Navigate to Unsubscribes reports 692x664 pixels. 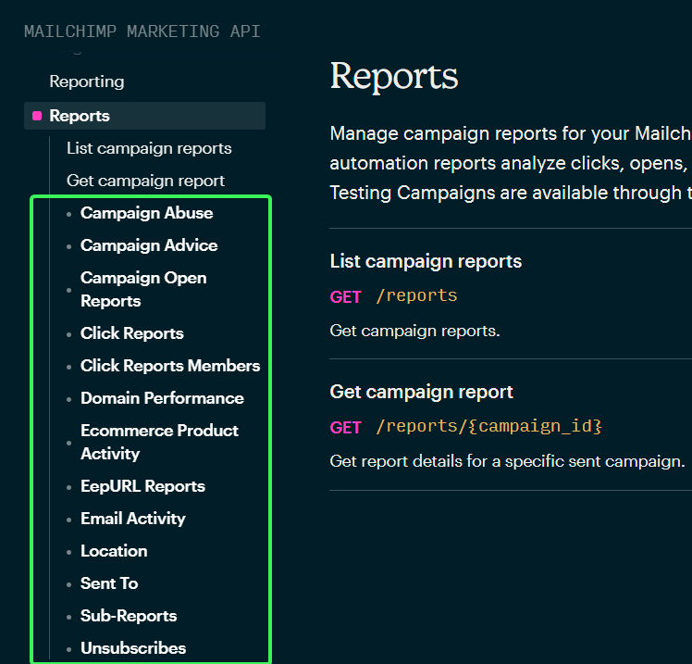tap(133, 648)
